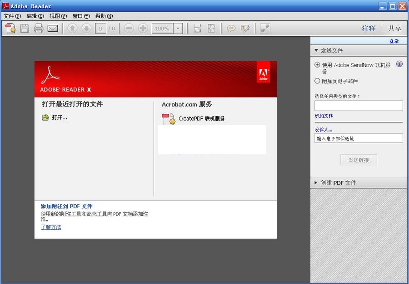Image resolution: width=409 pixels, height=284 pixels.
Task: Click the Zoom out minus icon
Action: click(x=129, y=29)
